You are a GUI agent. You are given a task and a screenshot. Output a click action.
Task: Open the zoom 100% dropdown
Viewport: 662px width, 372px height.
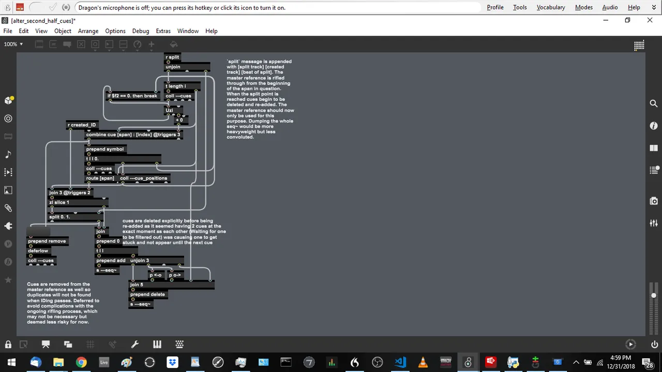(13, 44)
